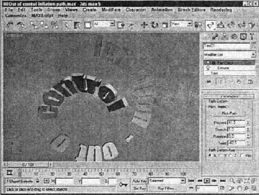
Task: Toggle the Extrude modifier lightbulb icon
Action: (x=208, y=68)
